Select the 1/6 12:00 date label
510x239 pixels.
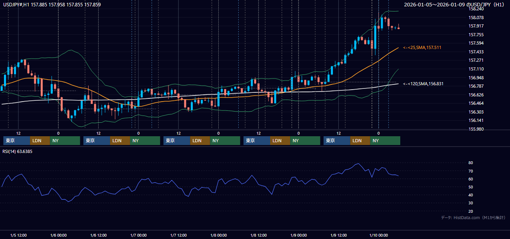[x=98, y=235]
